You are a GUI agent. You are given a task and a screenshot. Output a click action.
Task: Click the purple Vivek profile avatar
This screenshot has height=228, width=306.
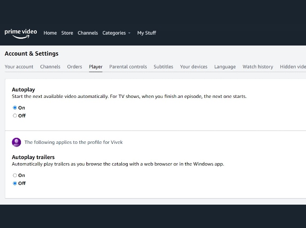click(x=17, y=142)
